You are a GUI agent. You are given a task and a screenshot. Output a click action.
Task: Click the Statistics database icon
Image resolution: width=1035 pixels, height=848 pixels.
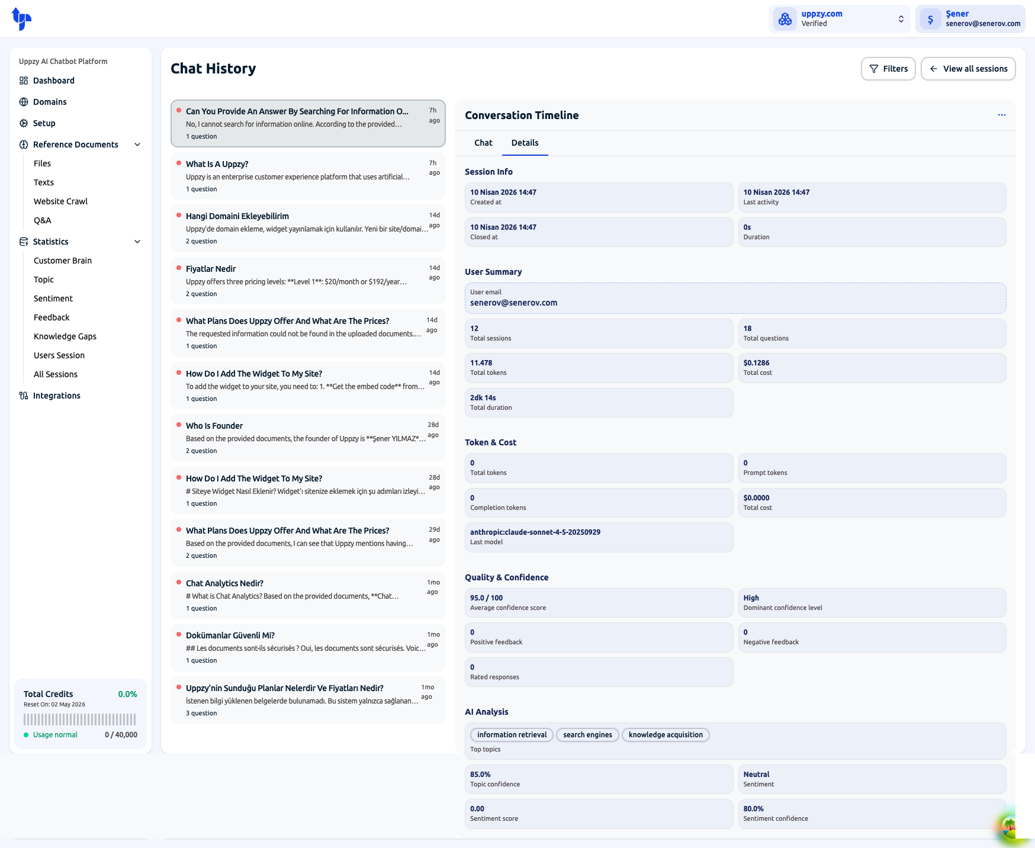point(24,242)
